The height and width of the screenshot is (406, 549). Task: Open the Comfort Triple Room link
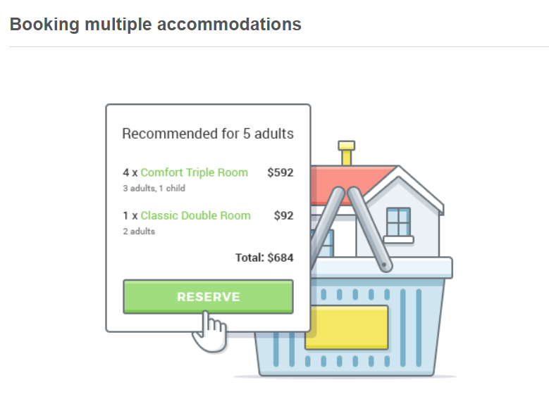(195, 172)
